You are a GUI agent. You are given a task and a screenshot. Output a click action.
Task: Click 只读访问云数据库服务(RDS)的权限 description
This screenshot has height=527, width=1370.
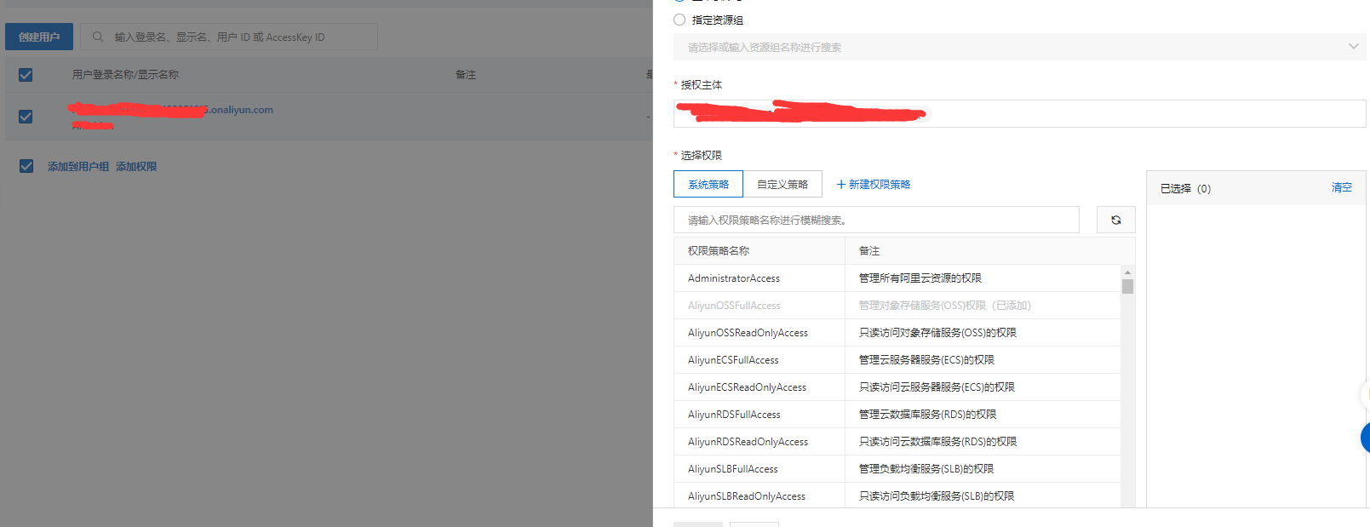[937, 442]
